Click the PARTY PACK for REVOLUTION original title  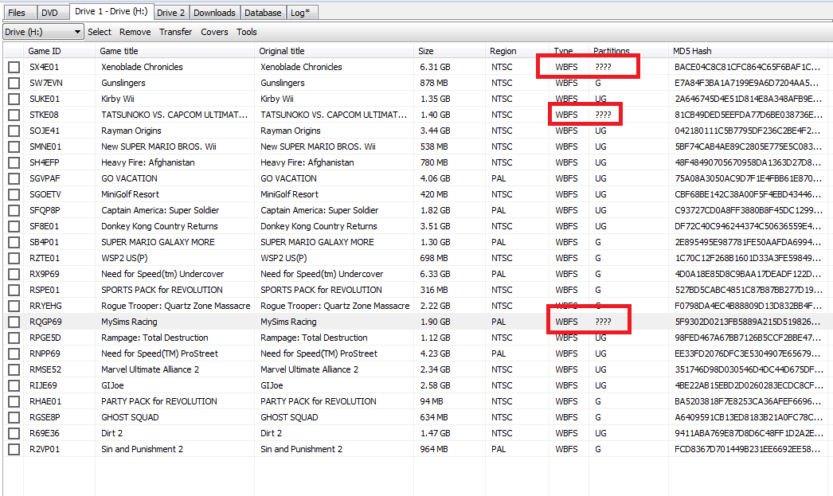(x=319, y=401)
